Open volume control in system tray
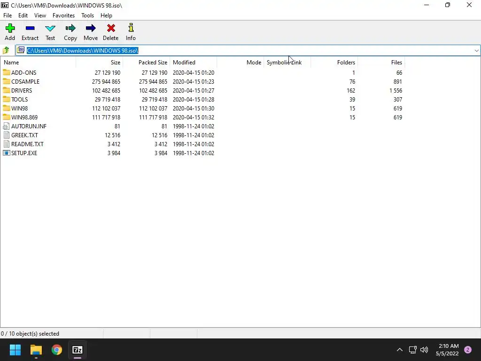 coord(424,350)
